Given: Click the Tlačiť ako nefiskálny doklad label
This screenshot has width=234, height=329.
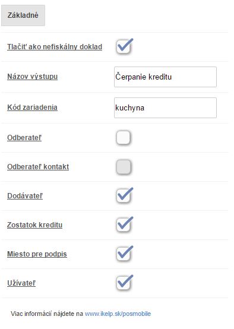Looking at the screenshot, I should [55, 47].
